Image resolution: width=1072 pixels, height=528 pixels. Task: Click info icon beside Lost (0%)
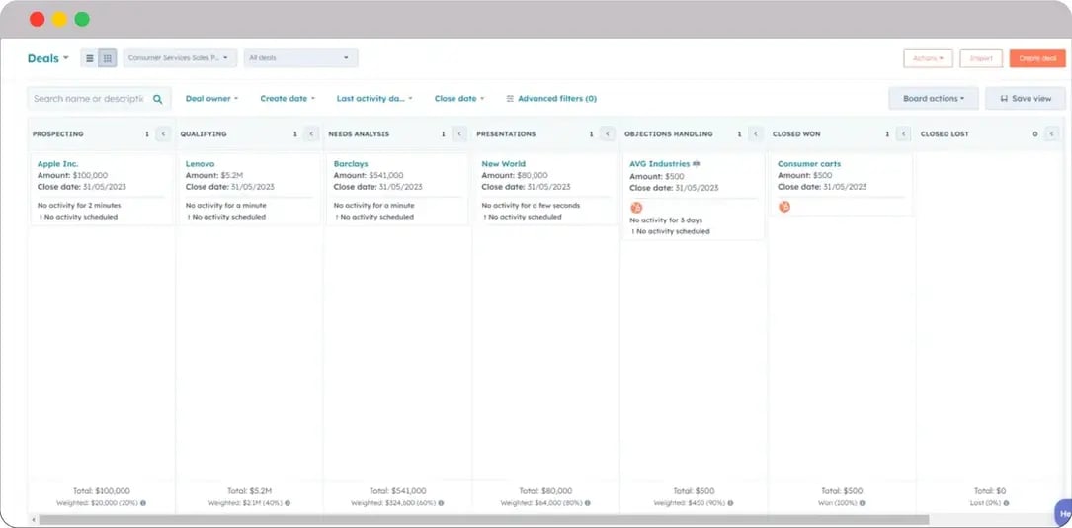[1006, 503]
